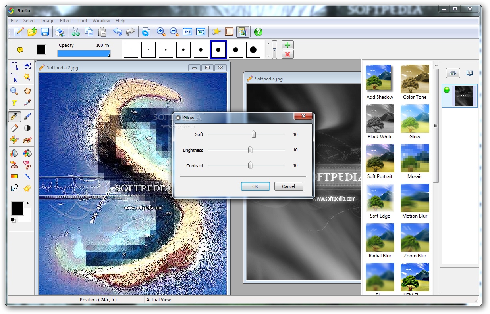Open the Image menu
The image size is (490, 314).
48,21
